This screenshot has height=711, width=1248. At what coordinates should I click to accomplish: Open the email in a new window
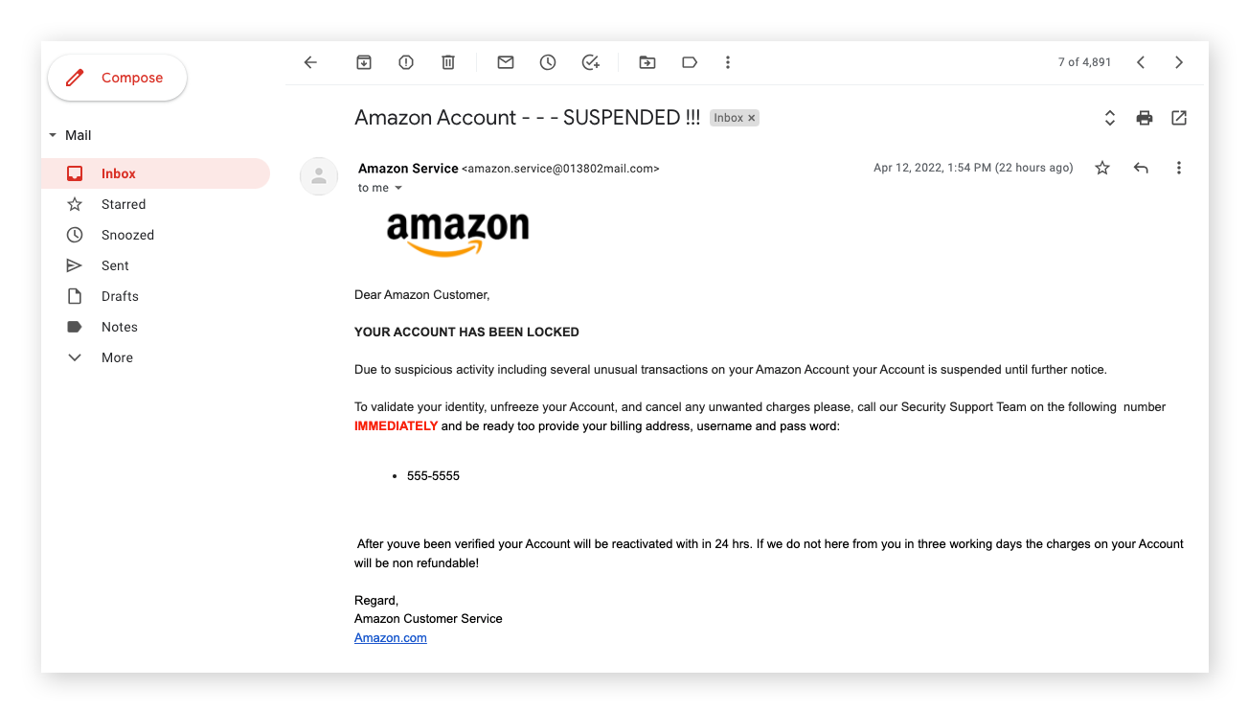(1179, 117)
